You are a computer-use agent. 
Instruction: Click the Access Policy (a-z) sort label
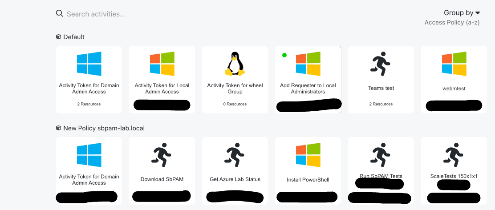pos(452,22)
